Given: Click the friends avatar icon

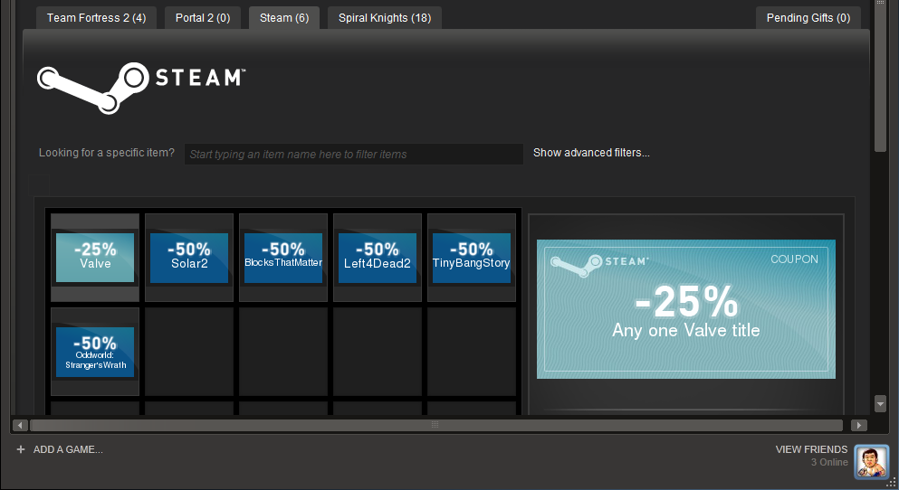Looking at the screenshot, I should pyautogui.click(x=872, y=461).
